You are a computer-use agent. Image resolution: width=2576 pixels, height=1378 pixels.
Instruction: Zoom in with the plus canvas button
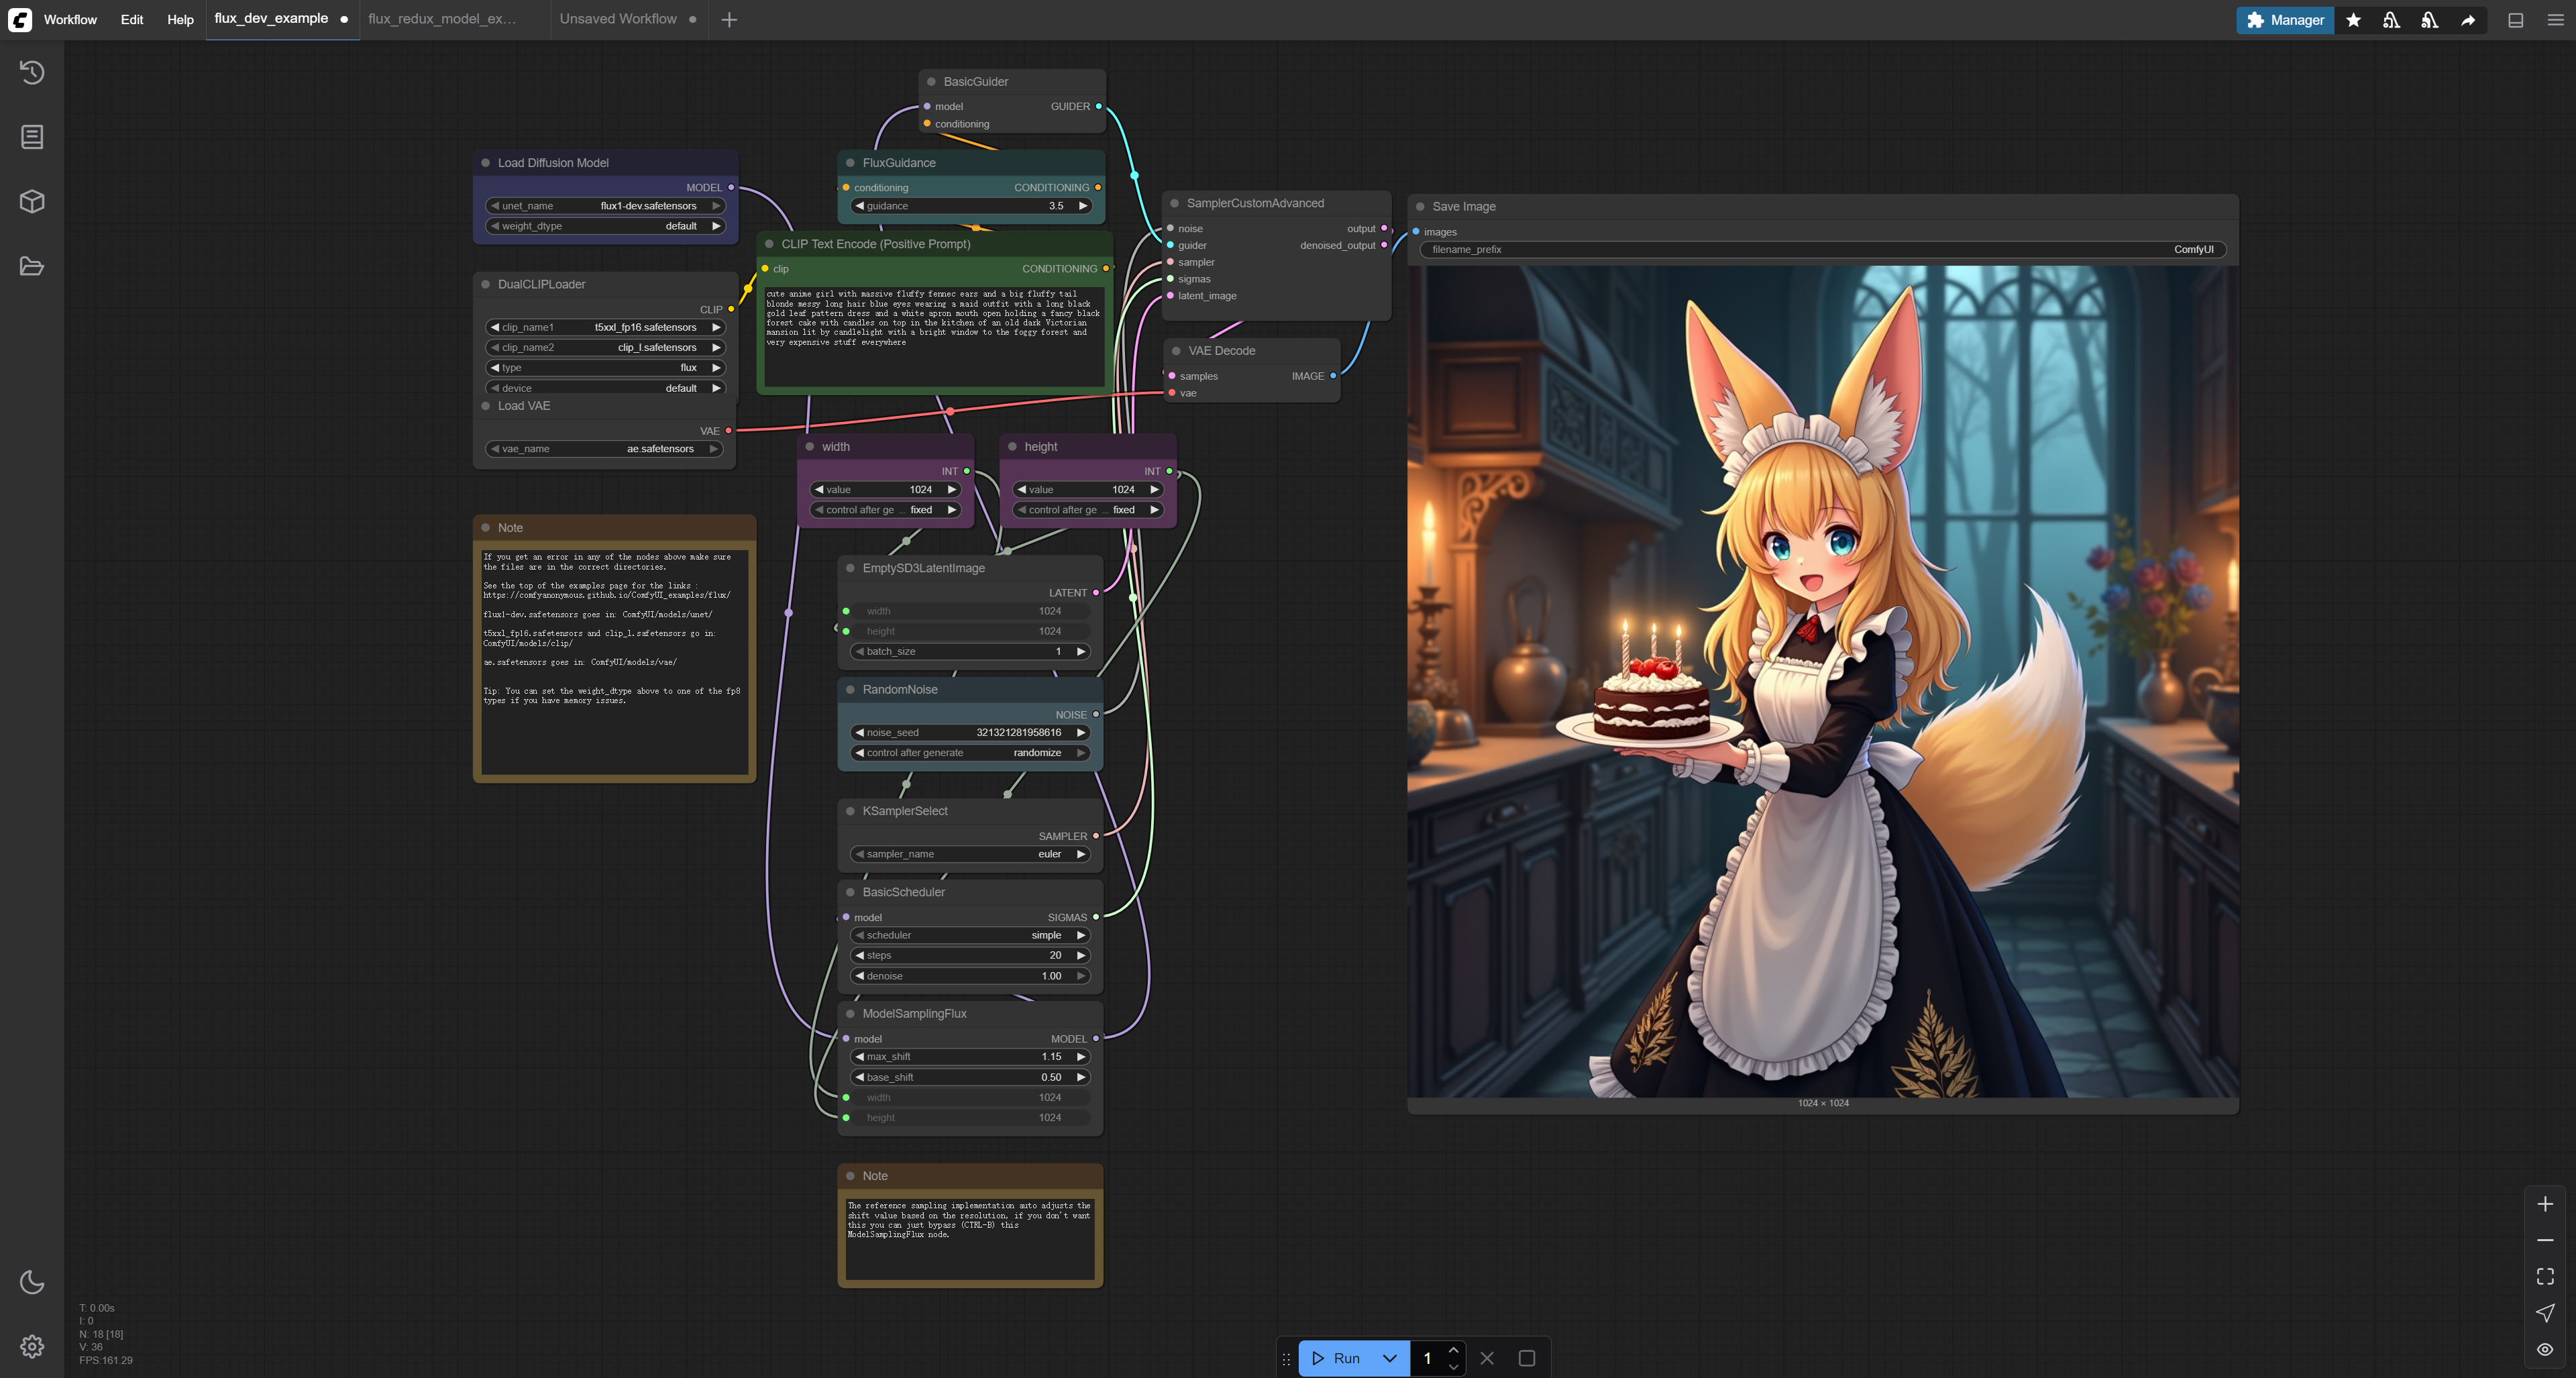pyautogui.click(x=2545, y=1204)
